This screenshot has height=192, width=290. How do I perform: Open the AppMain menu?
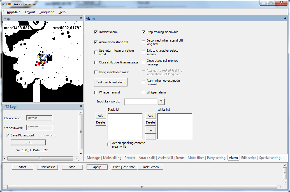point(13,12)
